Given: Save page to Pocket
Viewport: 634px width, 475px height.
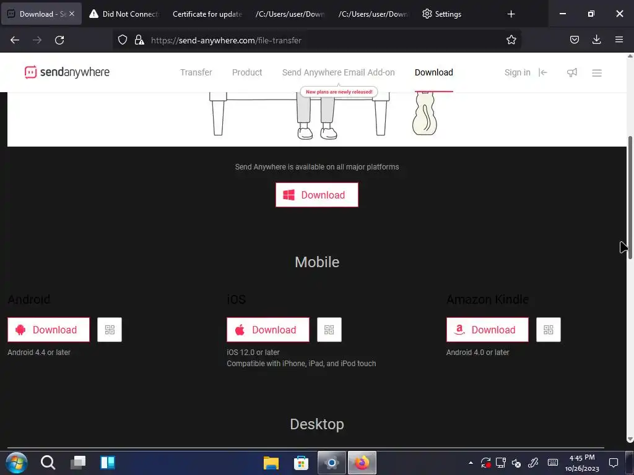Looking at the screenshot, I should 574,40.
